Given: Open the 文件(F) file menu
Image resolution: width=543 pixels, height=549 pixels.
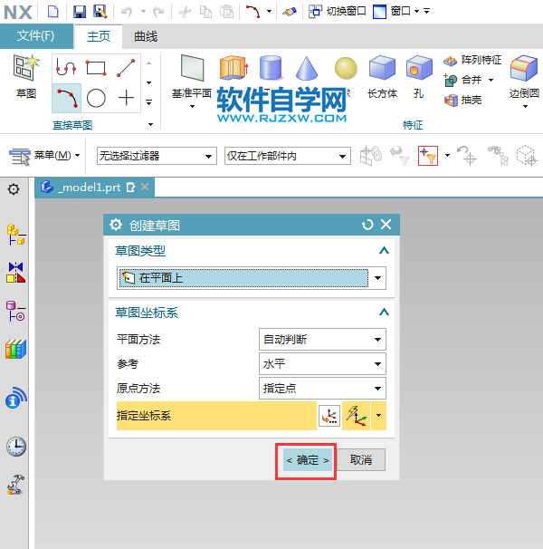Looking at the screenshot, I should (36, 36).
